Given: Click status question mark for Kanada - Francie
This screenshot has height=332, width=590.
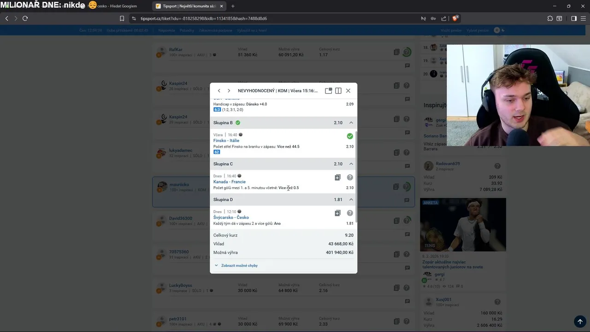Looking at the screenshot, I should click(x=350, y=178).
